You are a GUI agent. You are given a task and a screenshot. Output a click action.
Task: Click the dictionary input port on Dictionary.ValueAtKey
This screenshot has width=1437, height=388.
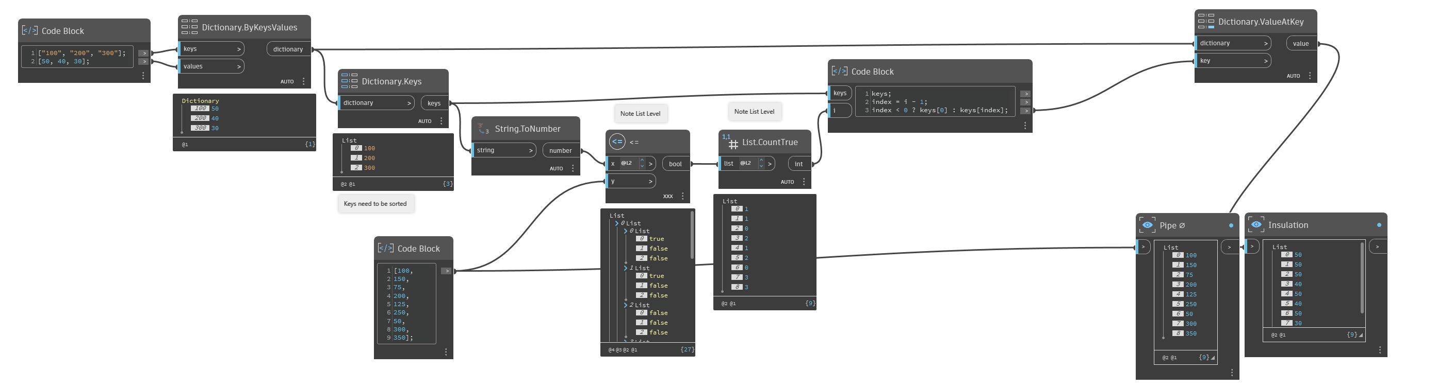click(1233, 43)
